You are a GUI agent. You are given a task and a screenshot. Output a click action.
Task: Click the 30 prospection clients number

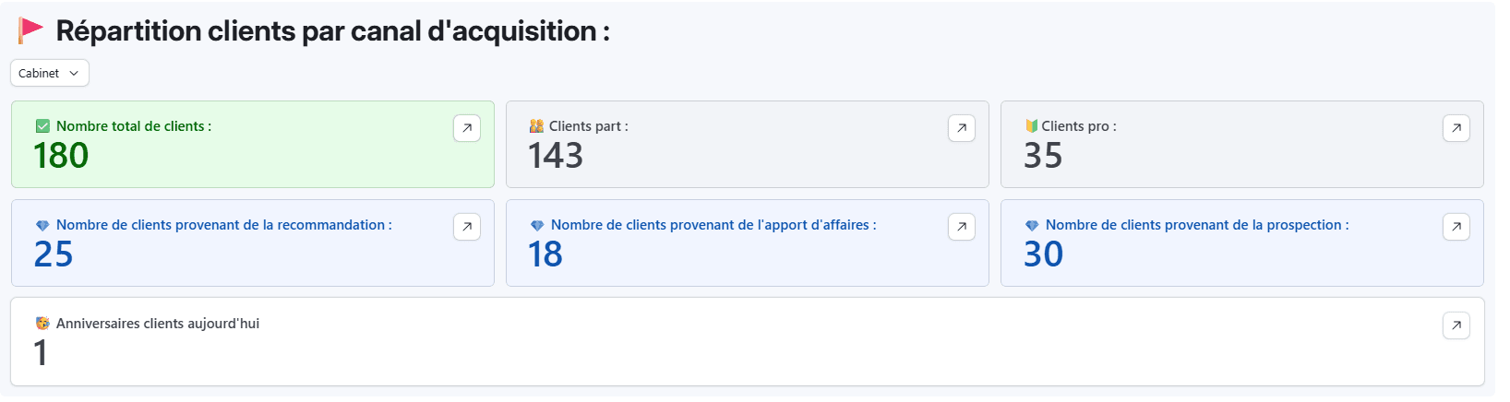[1043, 254]
